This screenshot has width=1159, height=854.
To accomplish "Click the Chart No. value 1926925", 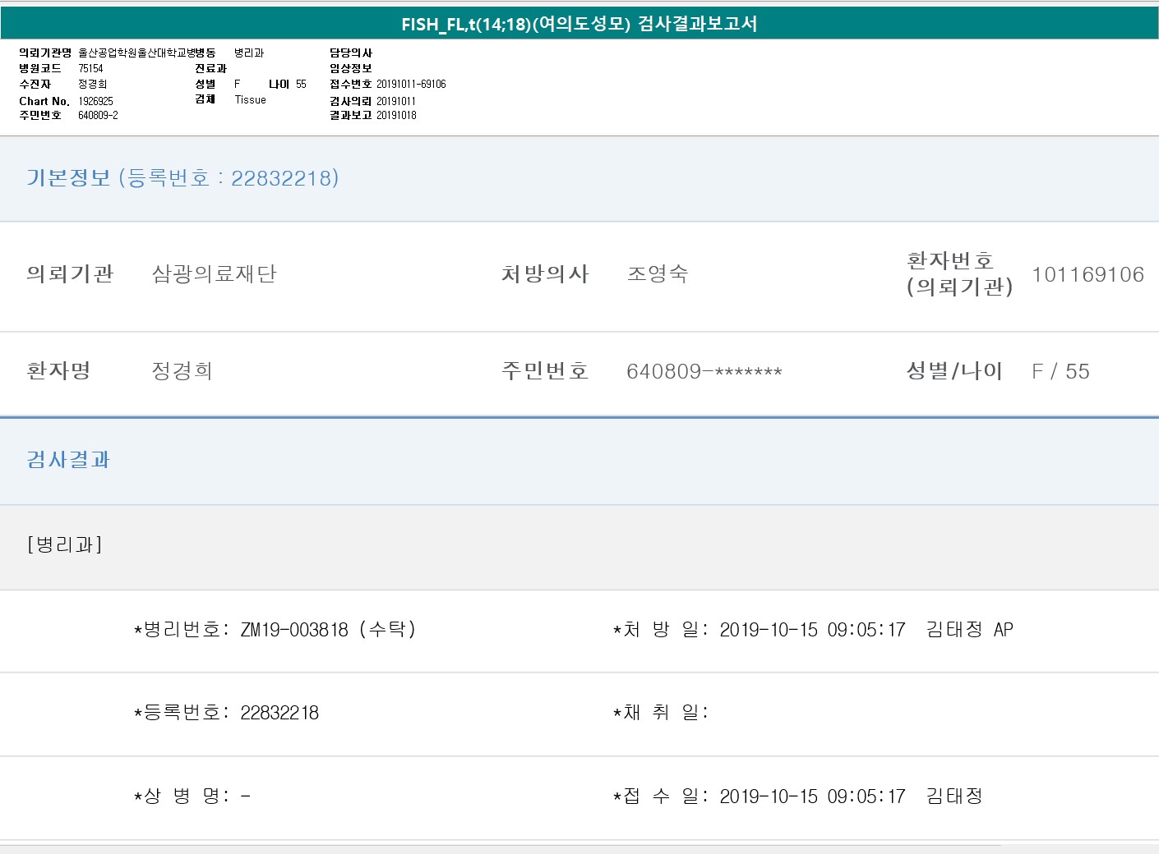I will 96,101.
